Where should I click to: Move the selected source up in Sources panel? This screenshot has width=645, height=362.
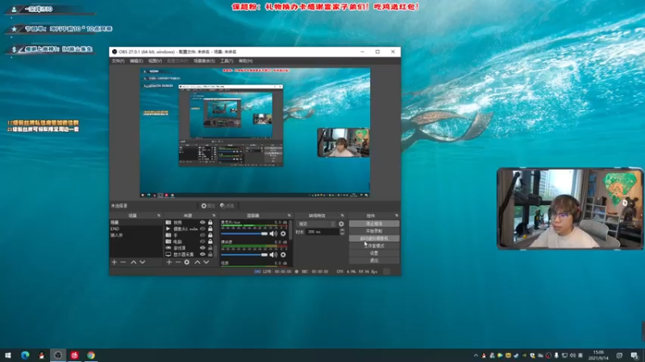pos(198,262)
